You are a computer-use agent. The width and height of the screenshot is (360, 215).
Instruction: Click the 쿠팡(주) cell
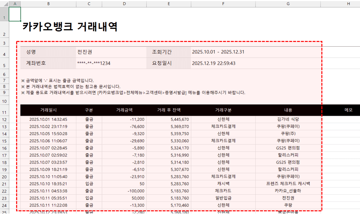288,133
